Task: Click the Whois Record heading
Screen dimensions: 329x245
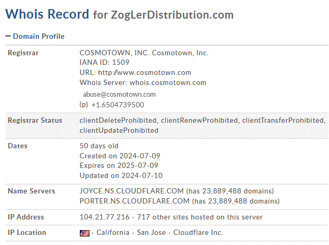Action: (x=47, y=14)
